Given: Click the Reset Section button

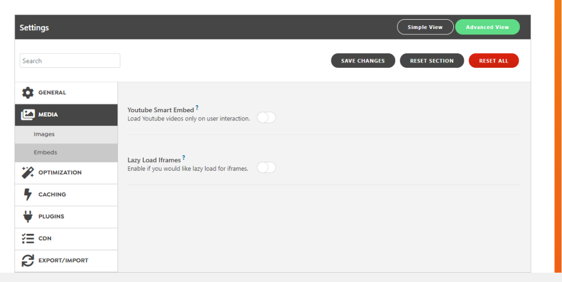Looking at the screenshot, I should pos(432,61).
